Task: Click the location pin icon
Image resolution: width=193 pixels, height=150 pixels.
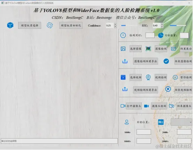Action: [x=127, y=122]
